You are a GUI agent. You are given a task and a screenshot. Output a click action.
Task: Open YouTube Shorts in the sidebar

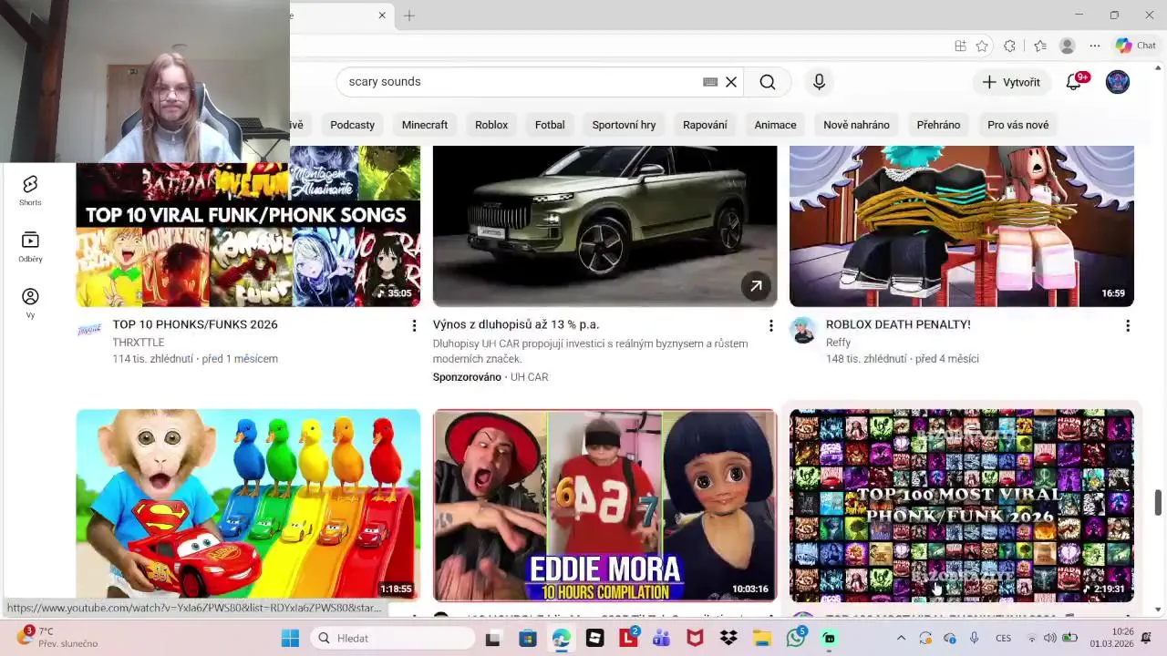[30, 191]
